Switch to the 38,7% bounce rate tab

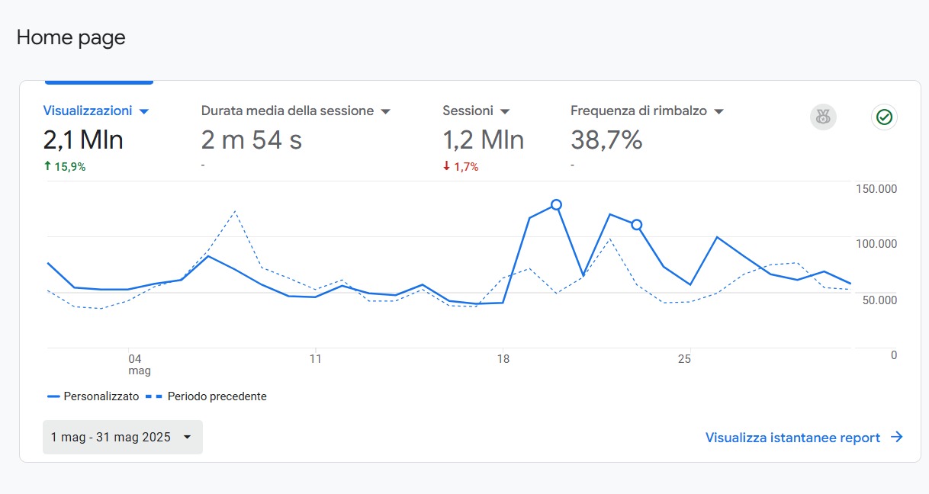[x=606, y=140]
